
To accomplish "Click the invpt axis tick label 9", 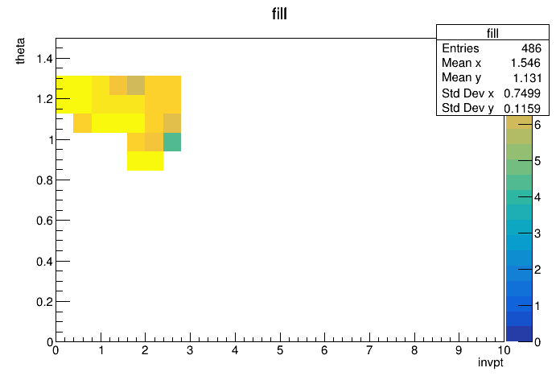I will (x=459, y=350).
